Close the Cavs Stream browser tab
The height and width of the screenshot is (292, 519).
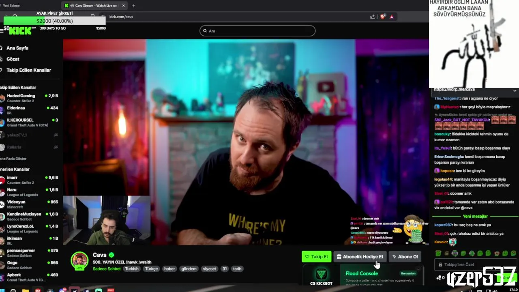(124, 6)
